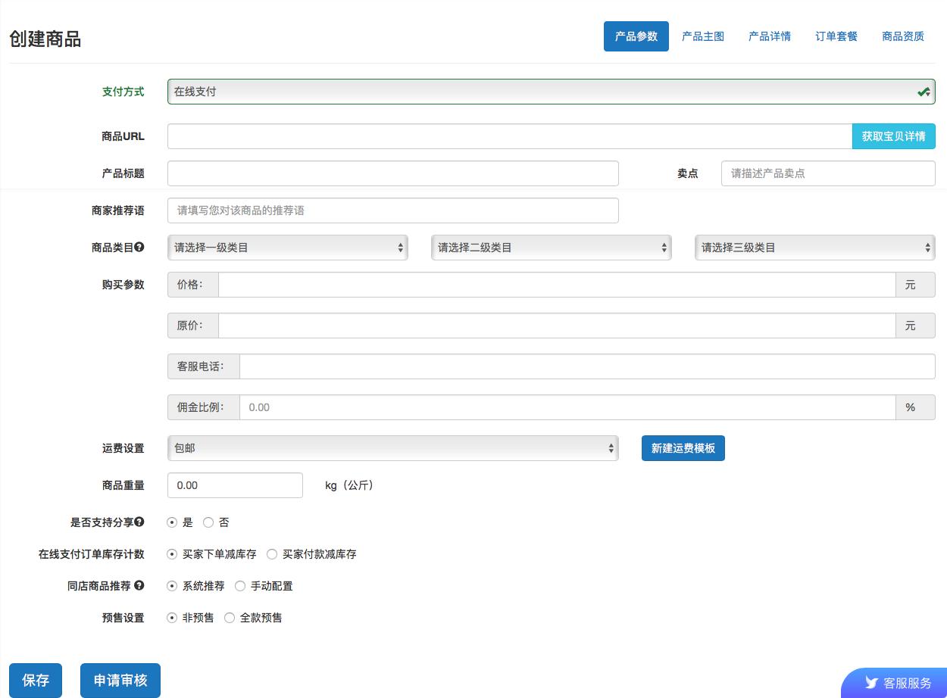Click 获取宝贝详情 button
Image resolution: width=947 pixels, height=698 pixels.
click(x=893, y=136)
